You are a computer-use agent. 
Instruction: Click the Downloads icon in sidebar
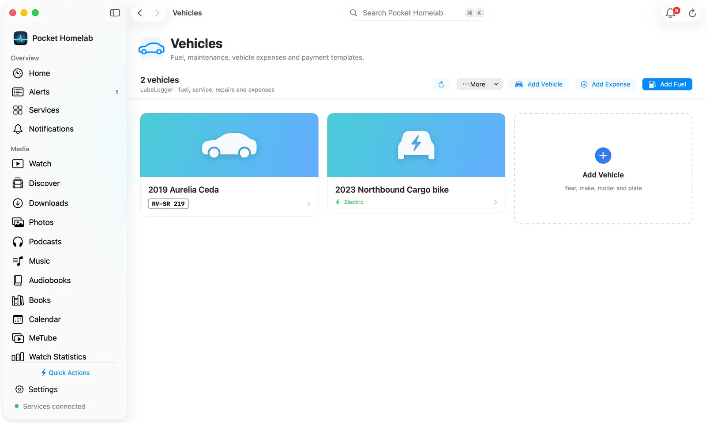18,203
